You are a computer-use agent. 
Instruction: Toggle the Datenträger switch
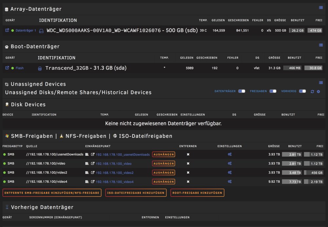pyautogui.click(x=242, y=91)
